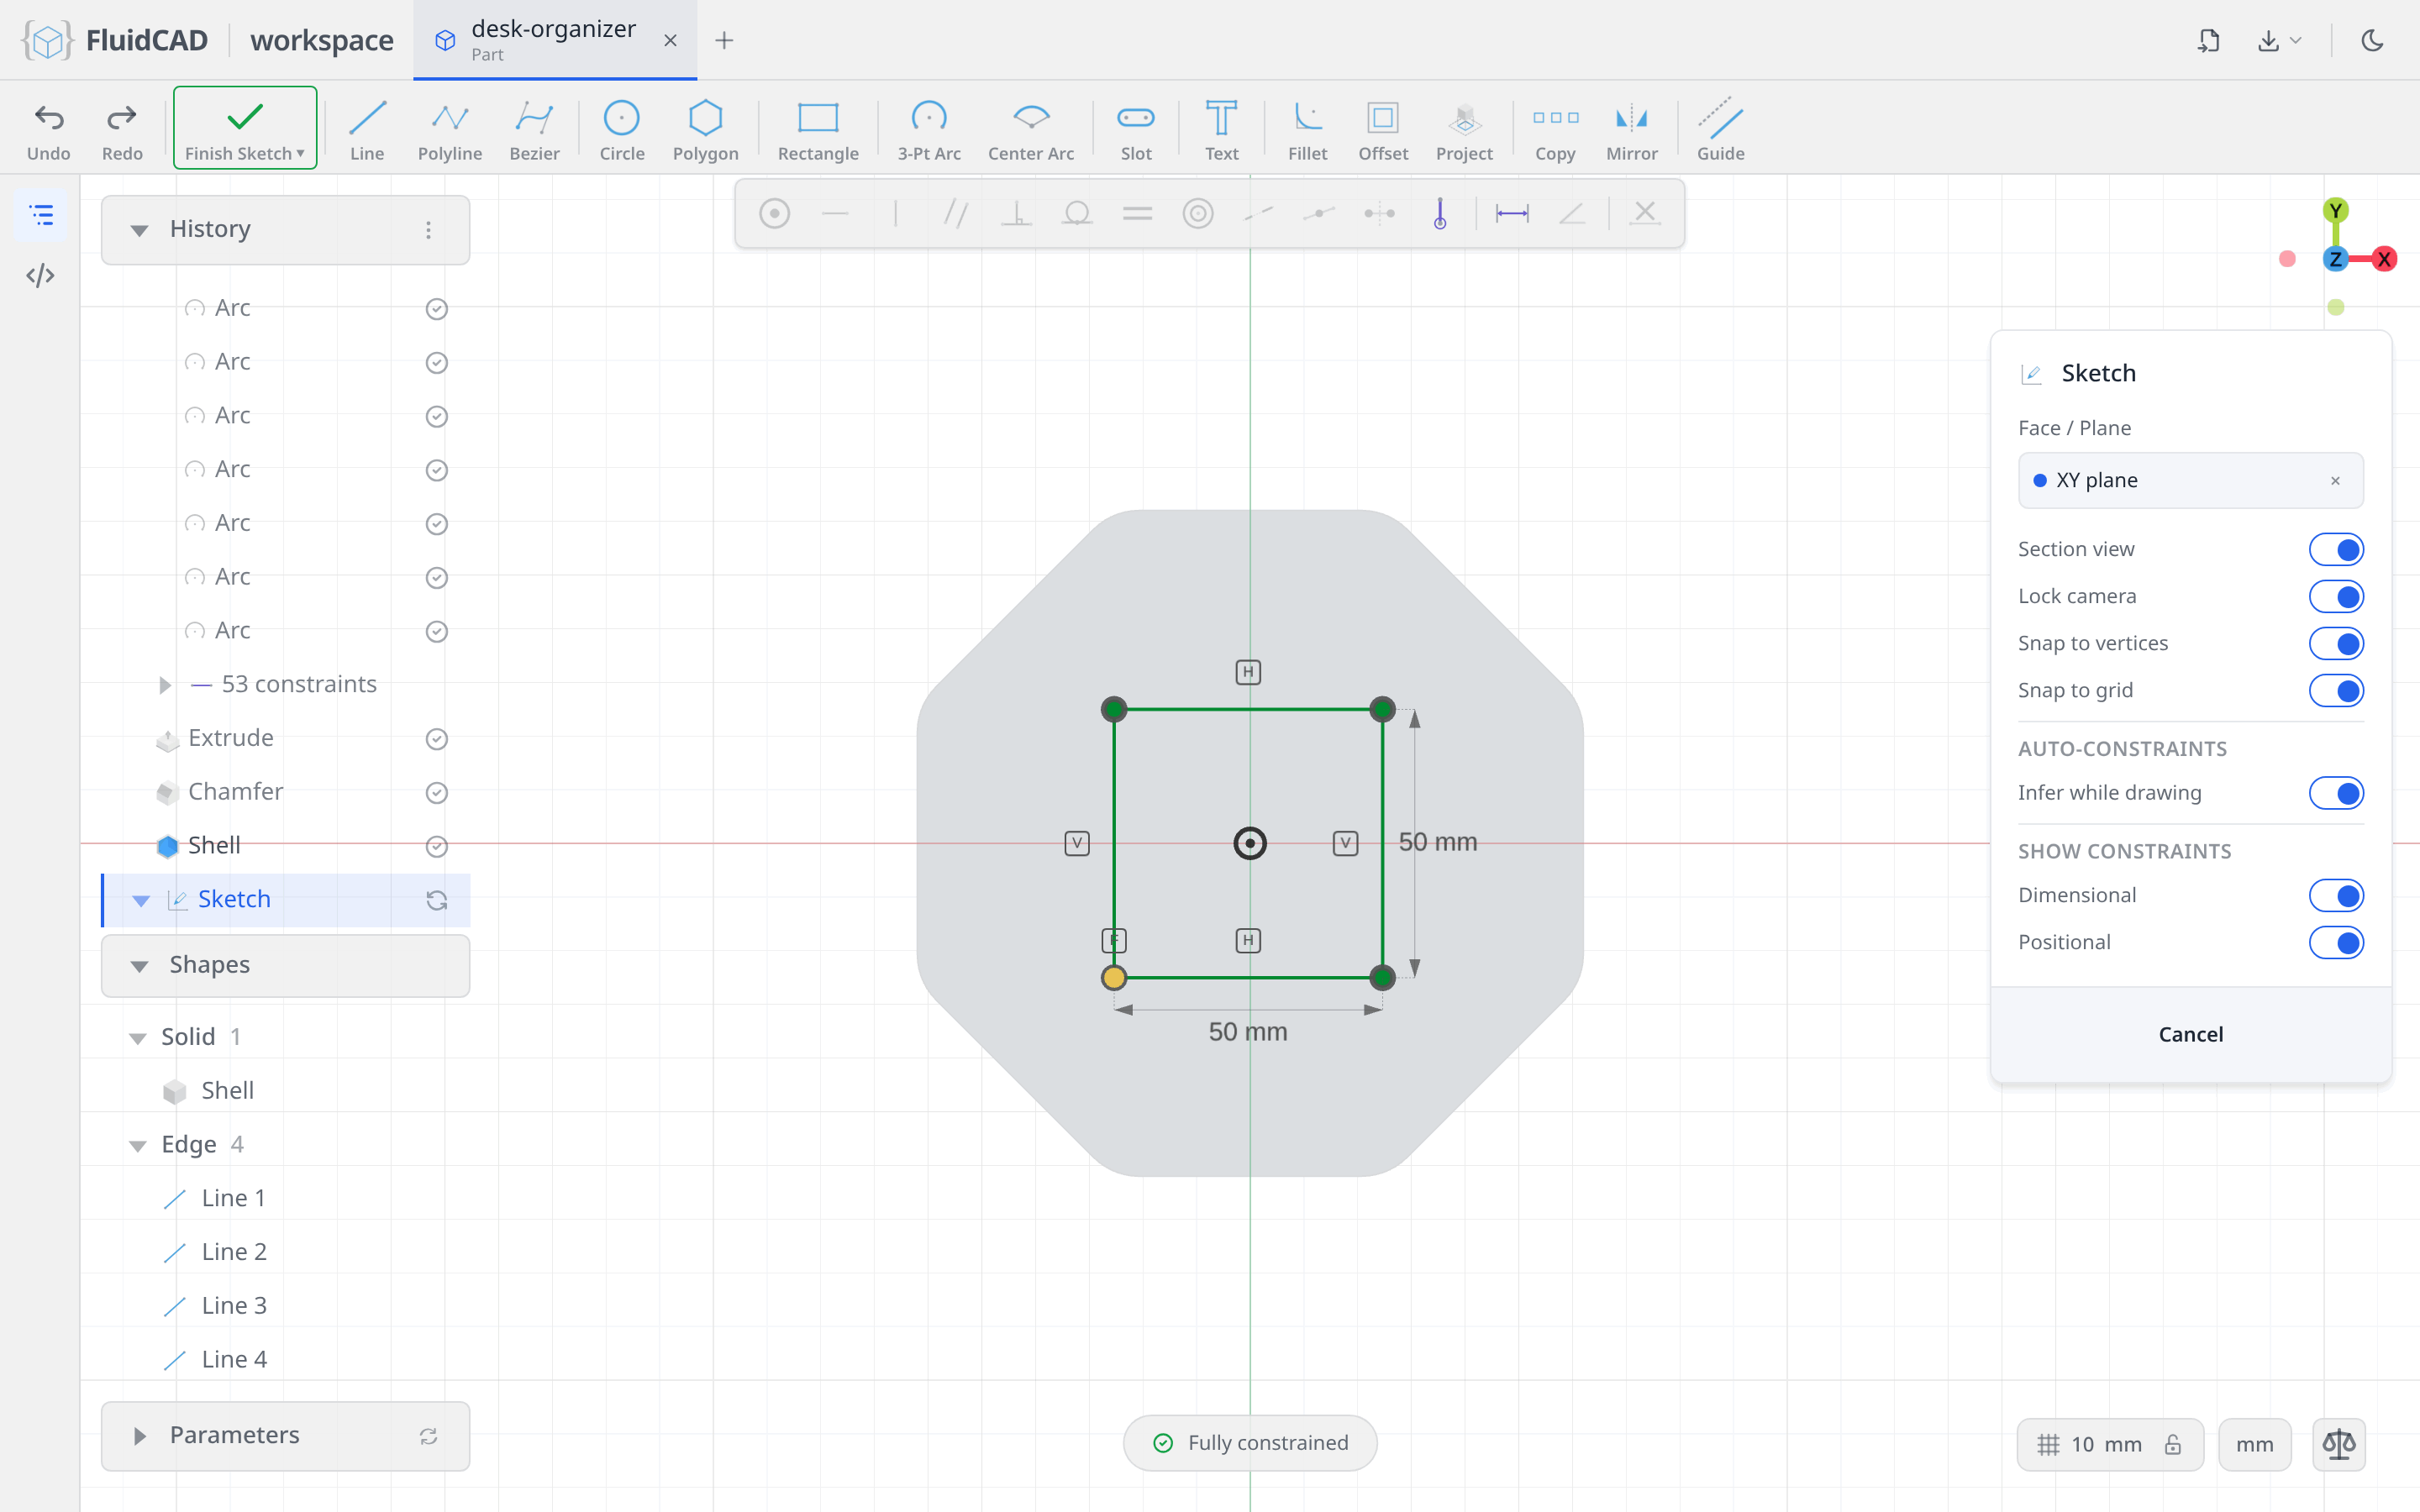Image resolution: width=2420 pixels, height=1512 pixels.
Task: Activate the Text tool
Action: coord(1220,130)
